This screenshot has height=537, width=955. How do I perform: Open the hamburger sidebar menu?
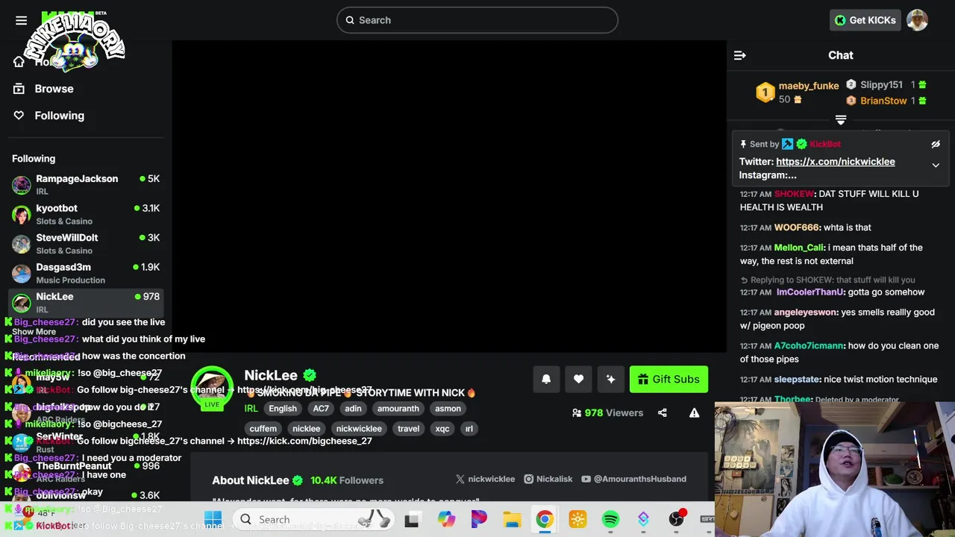point(21,20)
